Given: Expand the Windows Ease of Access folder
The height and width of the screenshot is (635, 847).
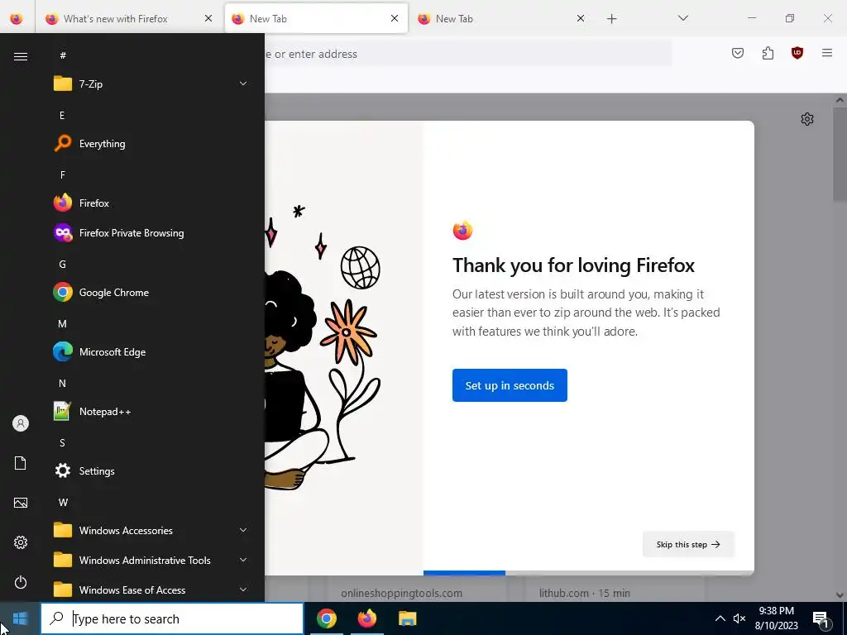Looking at the screenshot, I should point(151,590).
